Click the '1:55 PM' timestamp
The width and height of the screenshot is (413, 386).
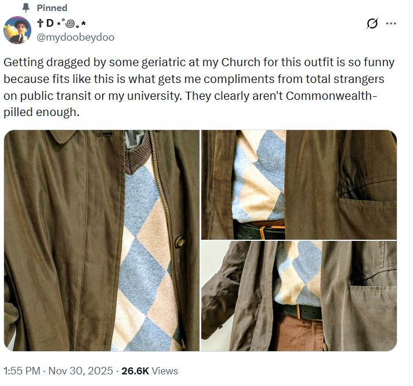coord(22,371)
